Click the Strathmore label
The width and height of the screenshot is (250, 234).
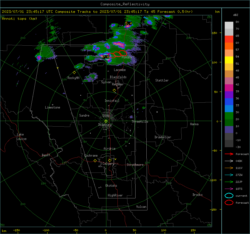click(x=135, y=165)
